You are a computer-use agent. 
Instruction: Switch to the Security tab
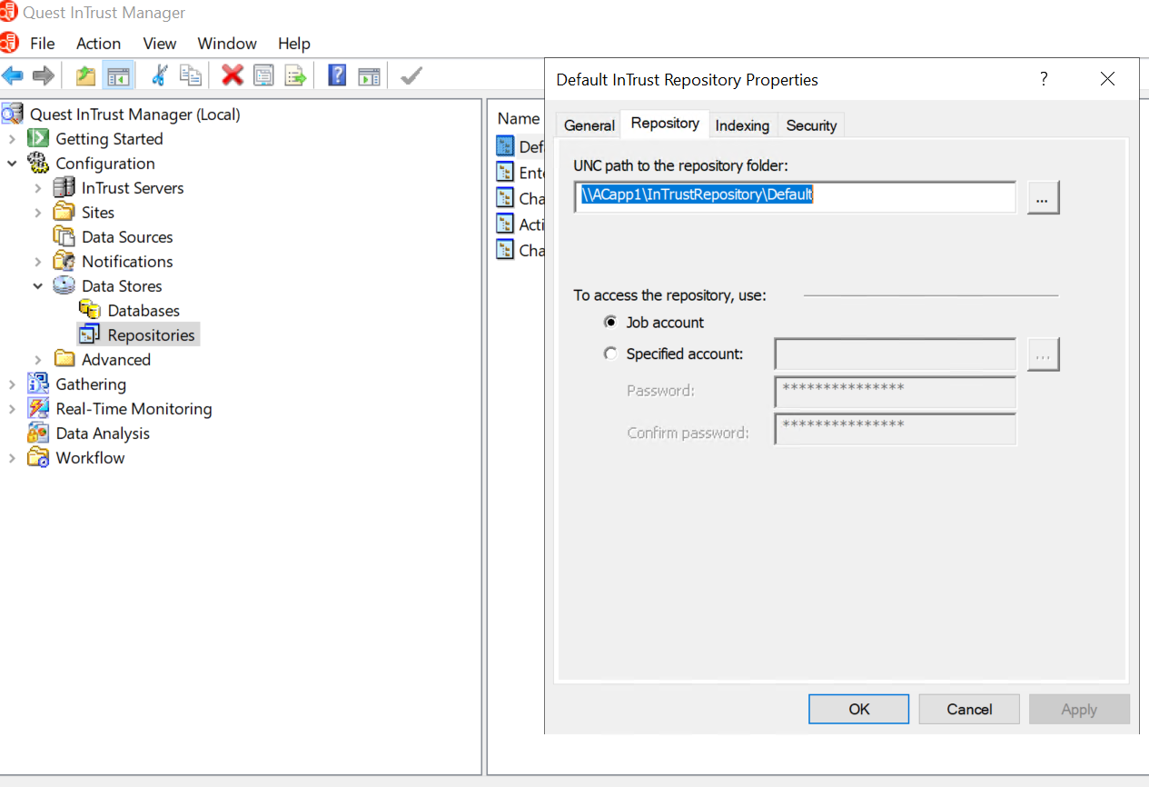pos(811,125)
